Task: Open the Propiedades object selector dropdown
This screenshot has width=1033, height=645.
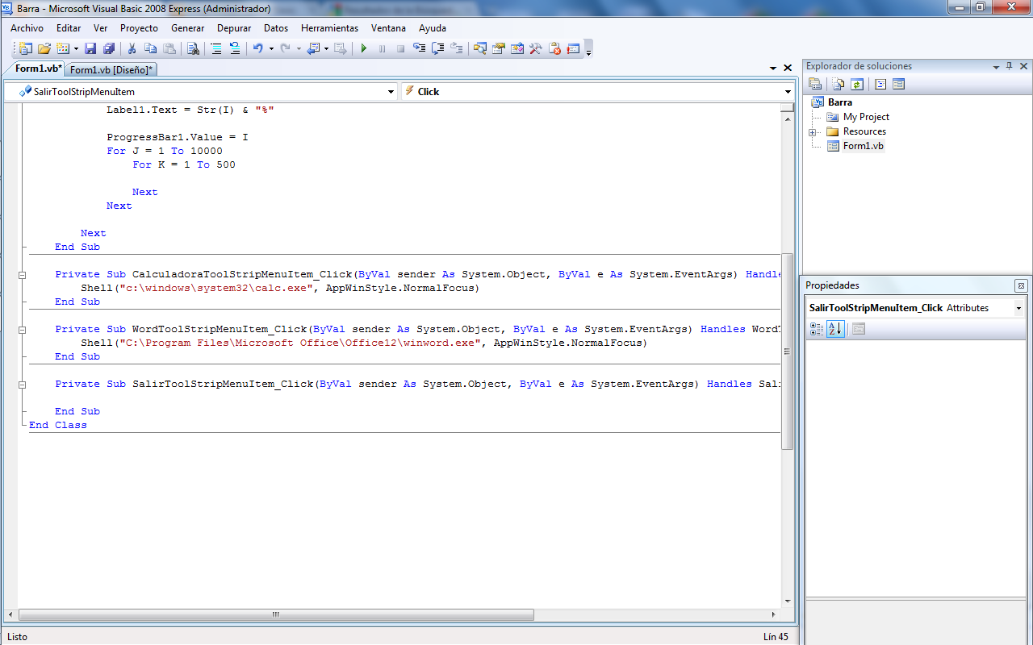Action: point(1018,308)
